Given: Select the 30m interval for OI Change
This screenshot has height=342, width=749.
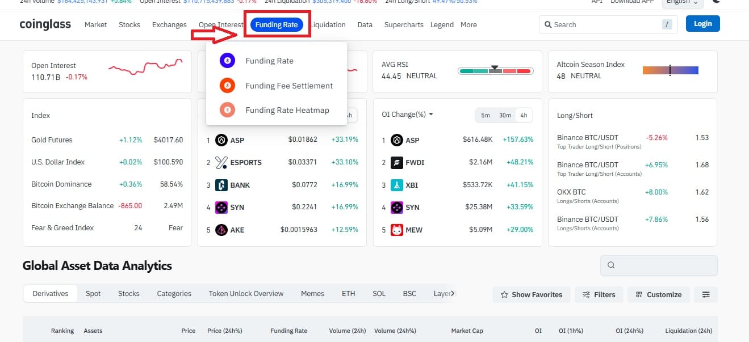Looking at the screenshot, I should click(x=505, y=115).
